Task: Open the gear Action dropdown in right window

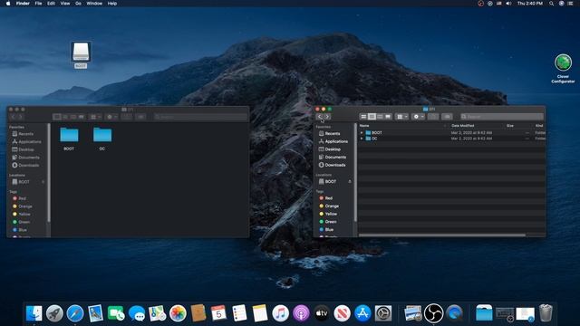Action: [419, 117]
